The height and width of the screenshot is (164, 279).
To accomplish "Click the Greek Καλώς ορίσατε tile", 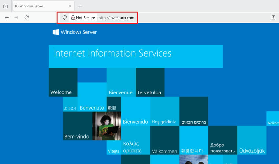I will pos(136,140).
